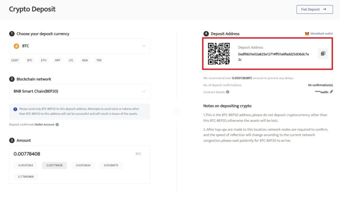
Task: Choose the 0.15568173 amount preset
Action: tap(111, 165)
